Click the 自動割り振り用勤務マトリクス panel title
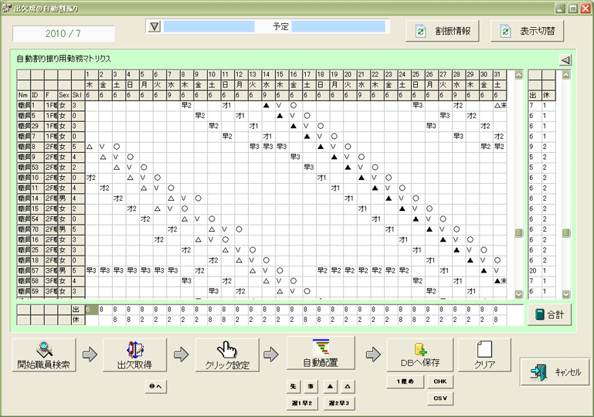Screen dimensions: 594x417 63,59
